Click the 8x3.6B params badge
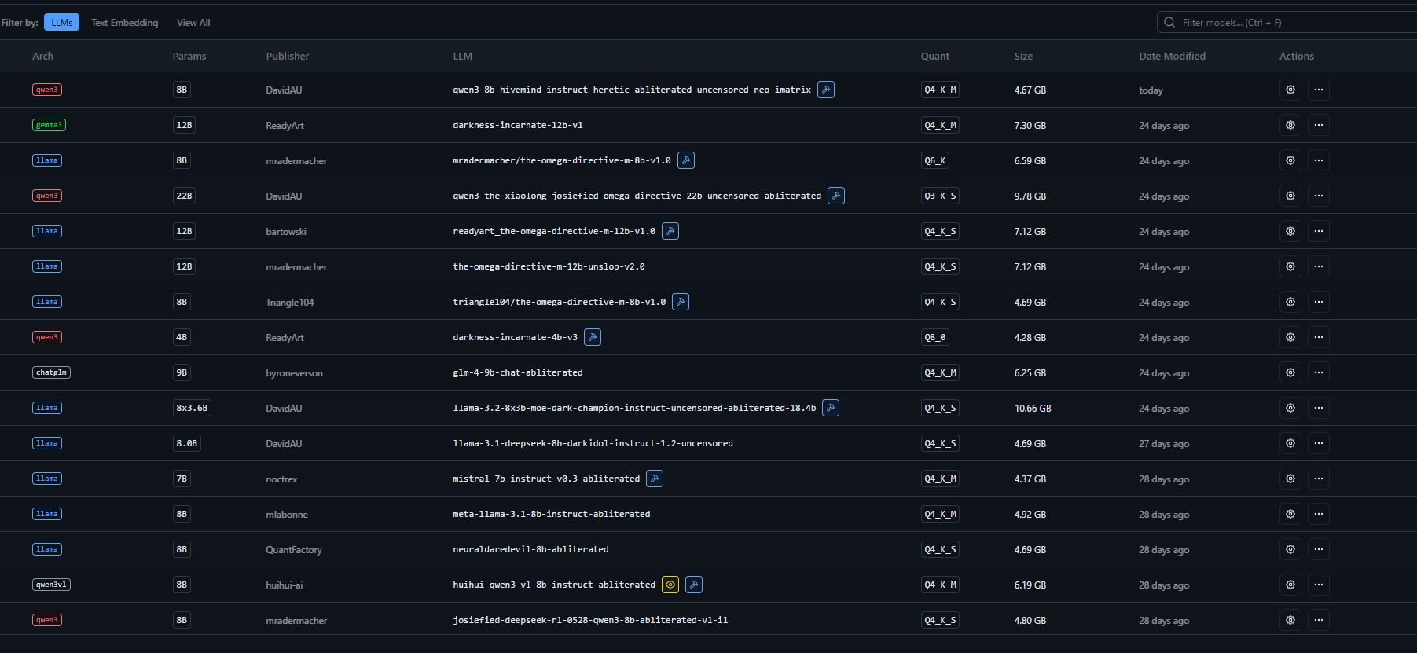Image resolution: width=1417 pixels, height=653 pixels. coord(192,408)
